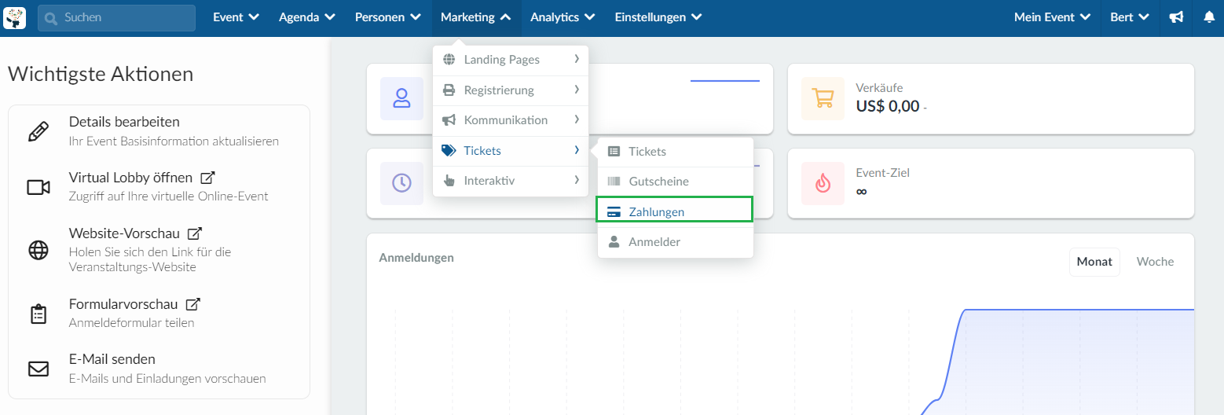
Task: Select Kommunikation menu entry
Action: point(511,120)
